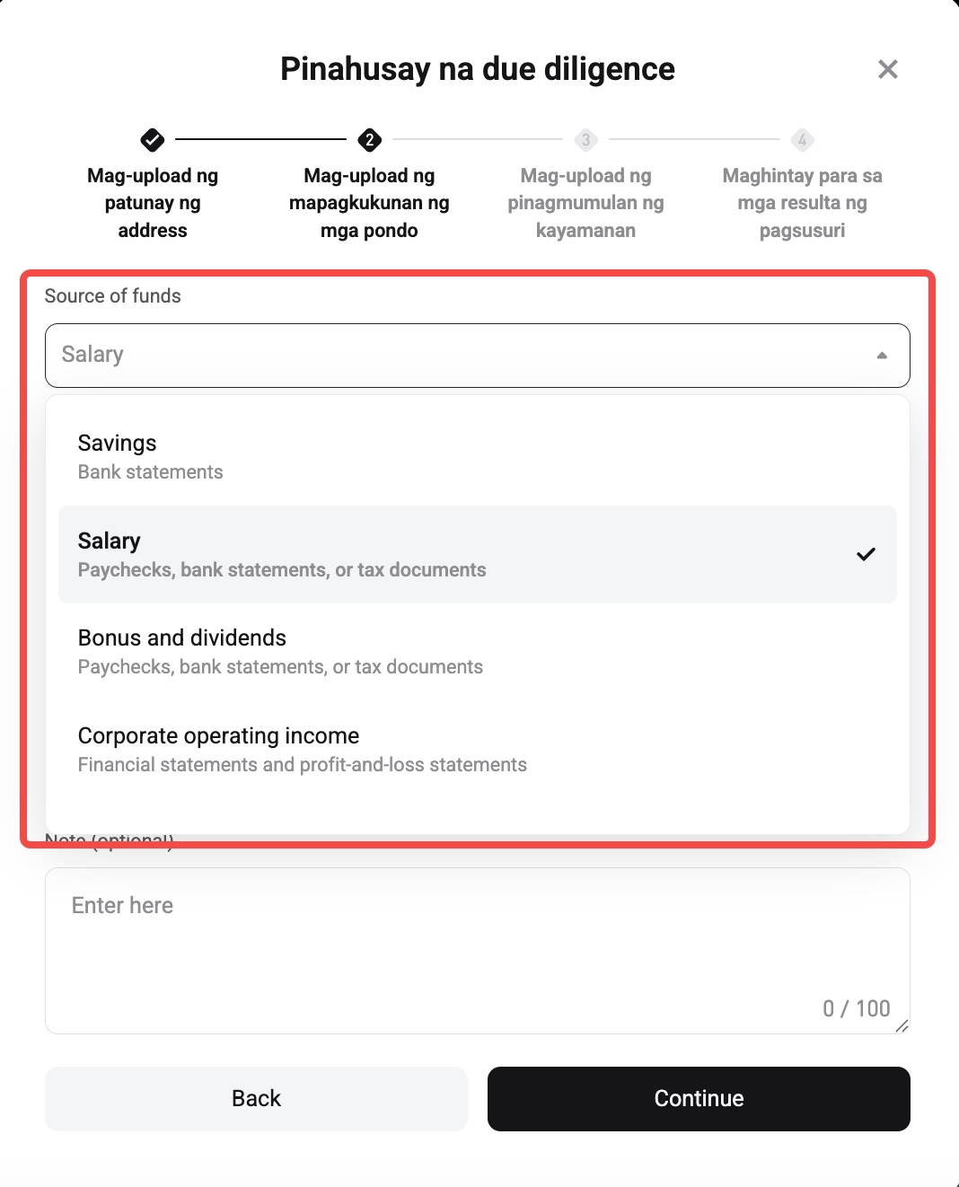Click the Maghintay para sa mga resulta step label
The height and width of the screenshot is (1187, 959).
pos(802,202)
